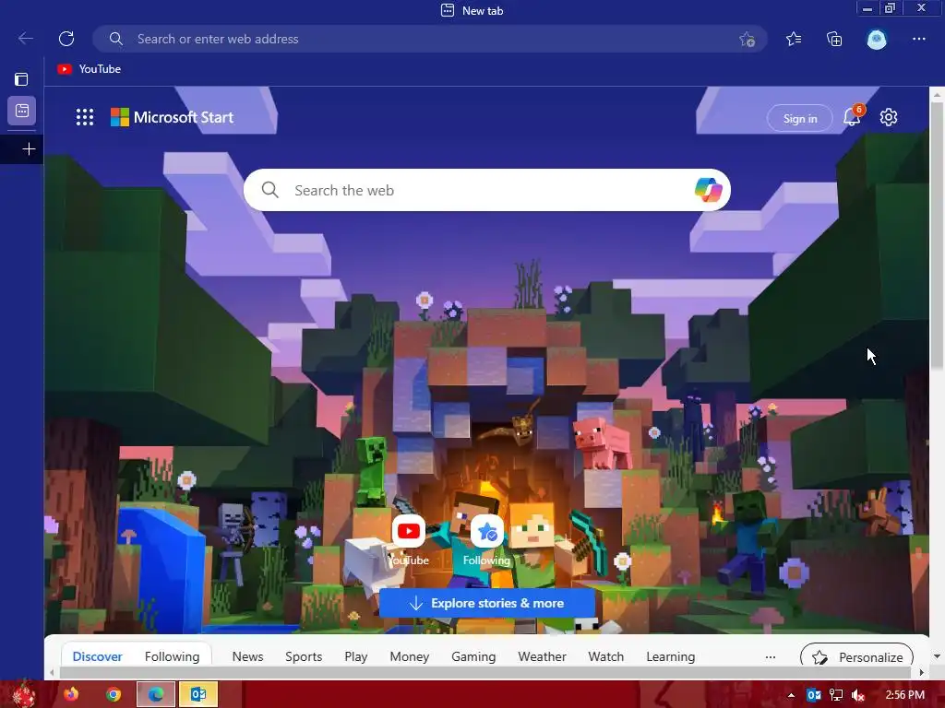The width and height of the screenshot is (945, 708).
Task: Open page settings gear icon
Action: [x=889, y=117]
